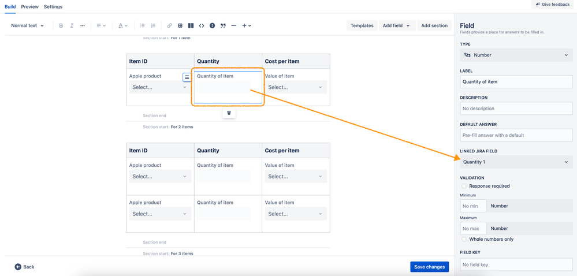
Task: Click the Add section button
Action: click(x=434, y=26)
